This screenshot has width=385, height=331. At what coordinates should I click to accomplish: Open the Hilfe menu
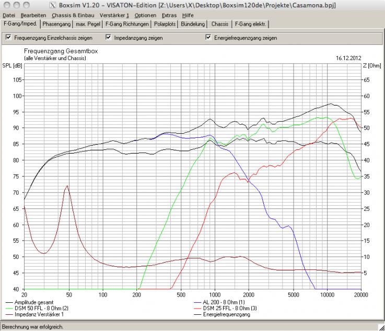(x=188, y=15)
